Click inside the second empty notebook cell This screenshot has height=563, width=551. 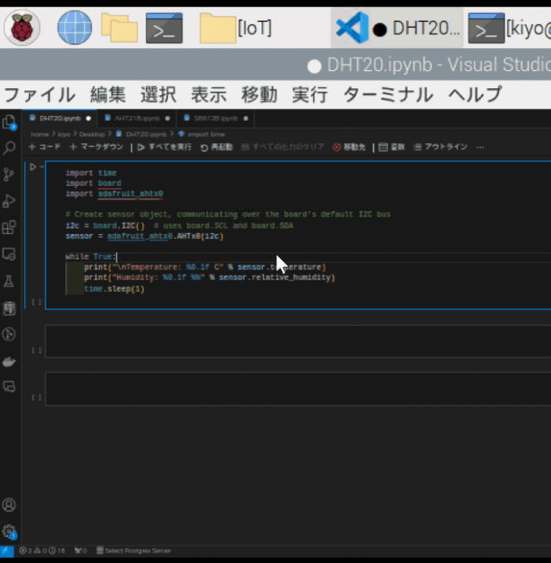[x=298, y=341]
